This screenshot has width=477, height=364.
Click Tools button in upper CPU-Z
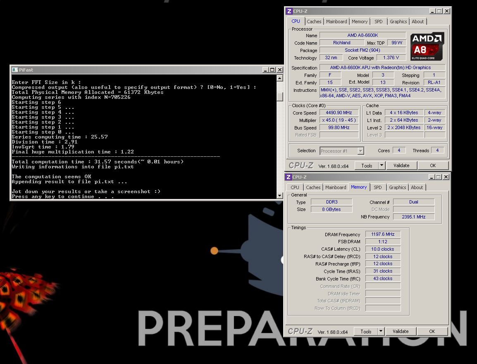[x=367, y=165]
